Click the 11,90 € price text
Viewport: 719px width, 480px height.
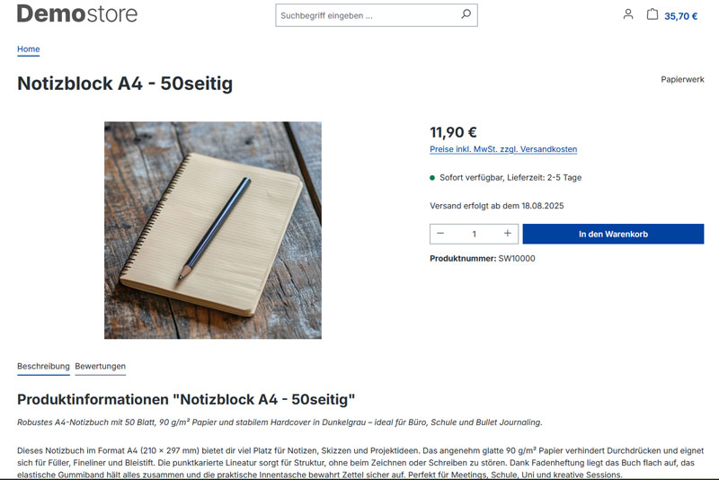(453, 132)
